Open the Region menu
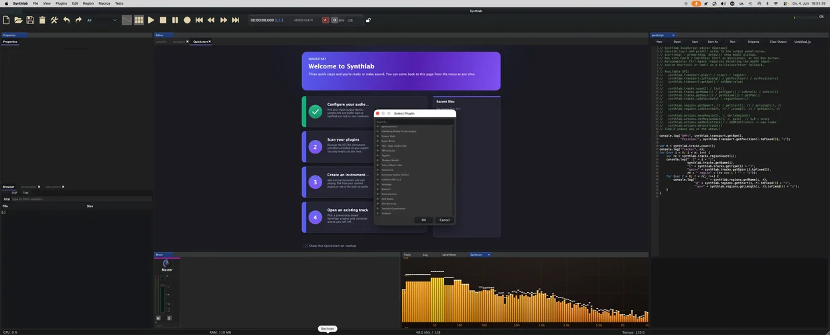 tap(88, 3)
